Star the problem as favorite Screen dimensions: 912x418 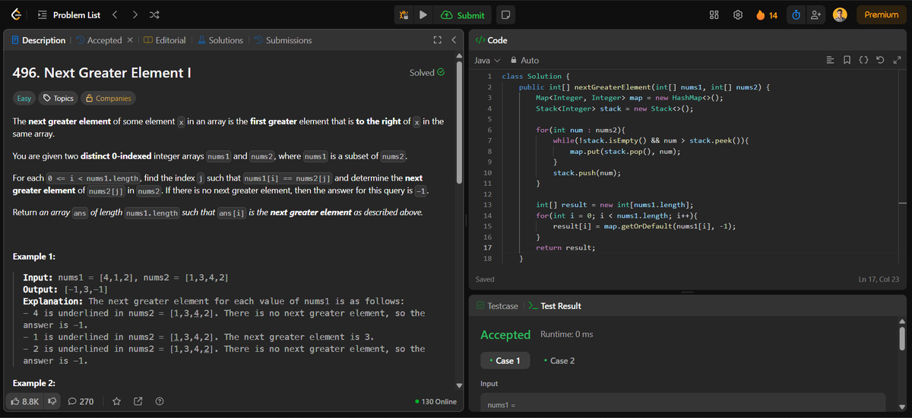[x=117, y=401]
